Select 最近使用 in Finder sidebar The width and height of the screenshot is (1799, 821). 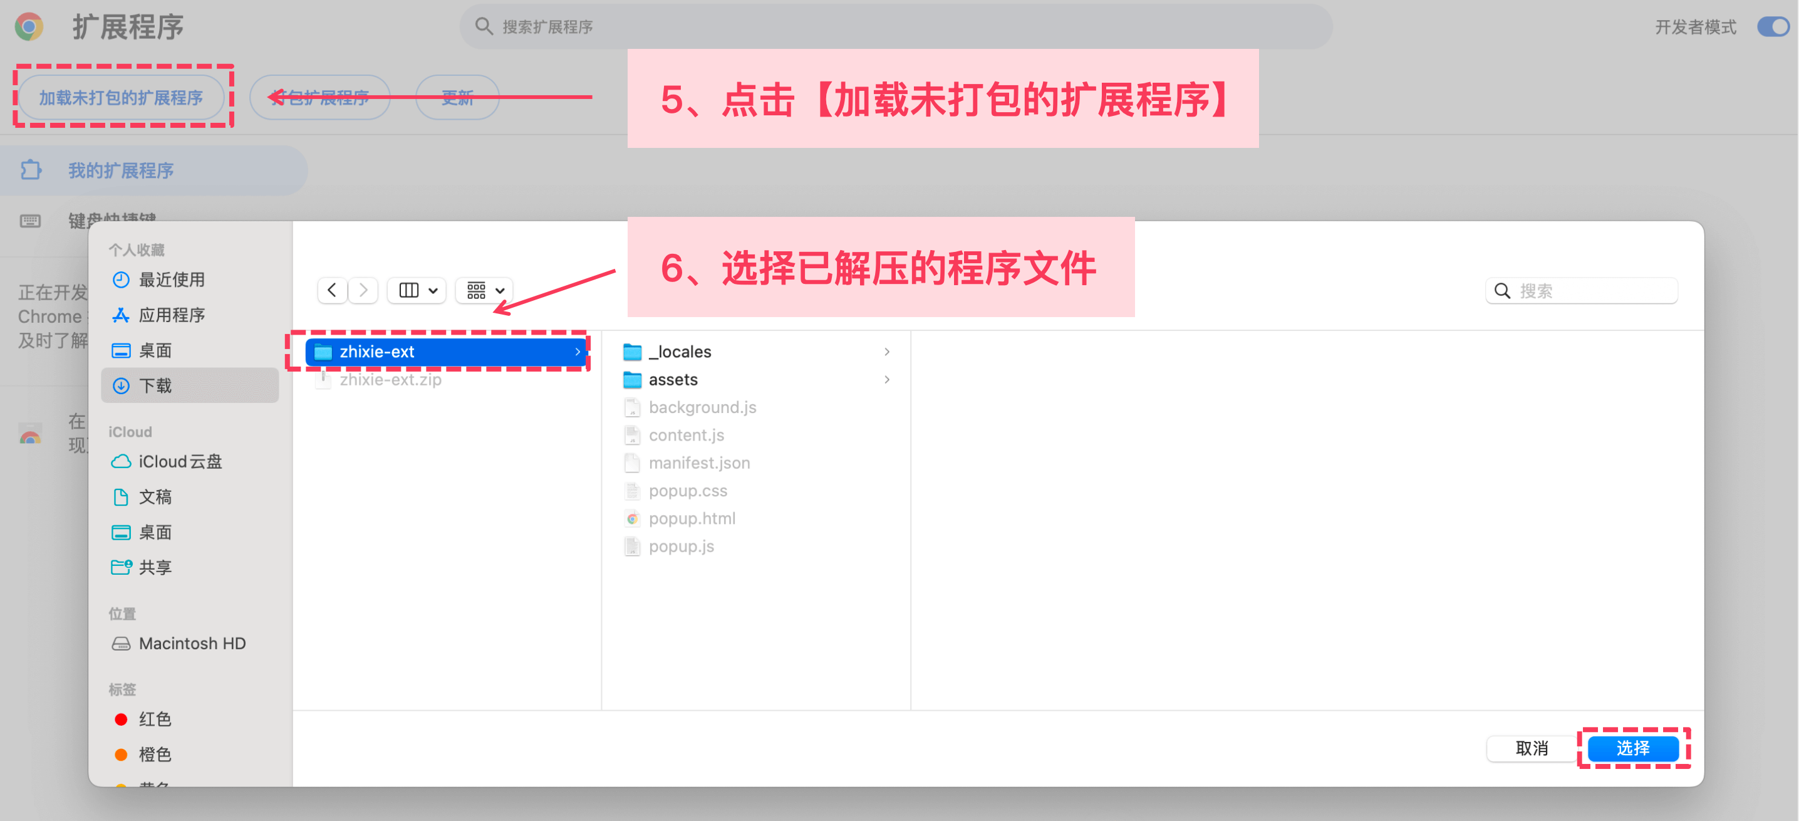click(190, 280)
